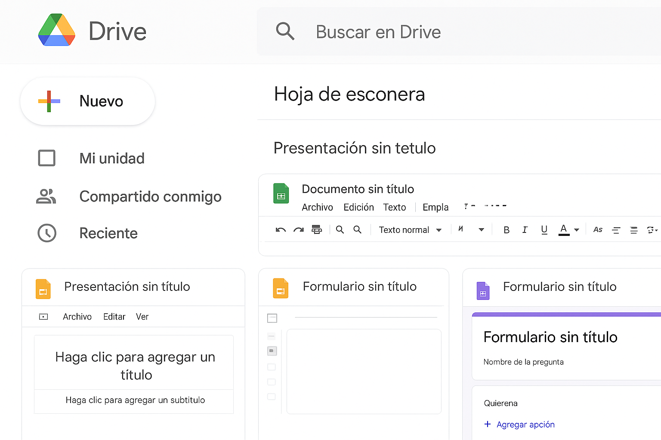Screen dimensions: 661x440
Task: Open the Reciente clock icon in the sidebar
Action: click(47, 233)
